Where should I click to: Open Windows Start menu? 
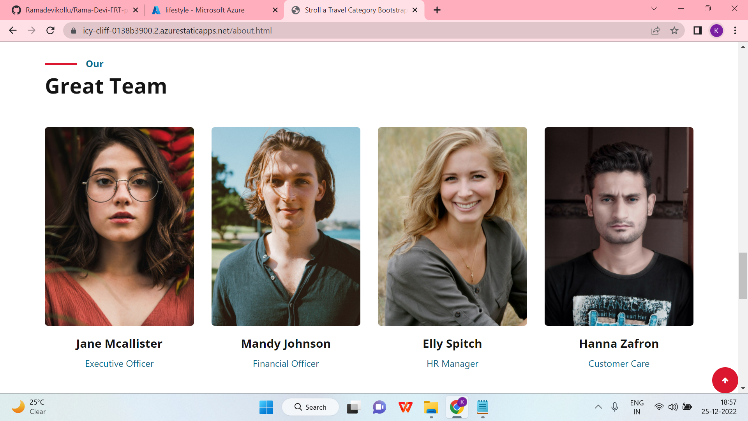[266, 407]
